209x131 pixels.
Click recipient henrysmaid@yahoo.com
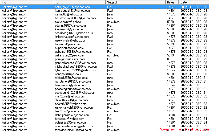tap(70, 85)
